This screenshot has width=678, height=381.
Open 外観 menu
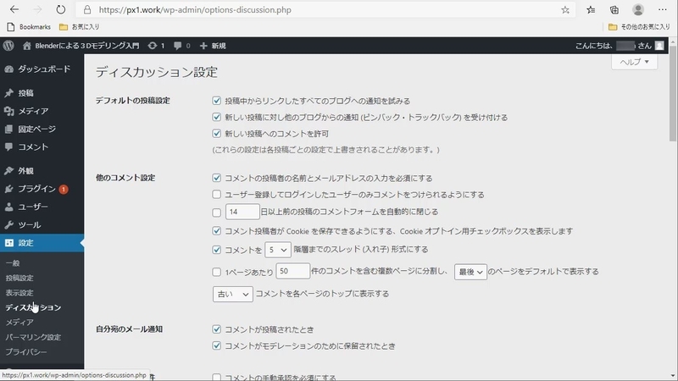click(x=42, y=171)
